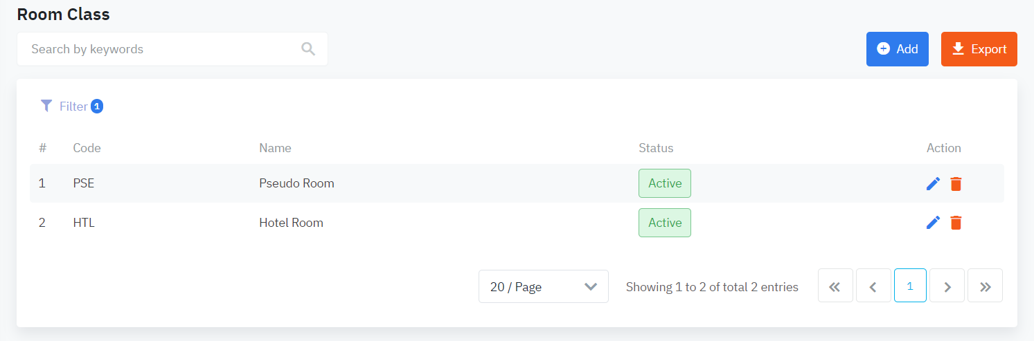
Task: Go to the first page
Action: (x=835, y=286)
